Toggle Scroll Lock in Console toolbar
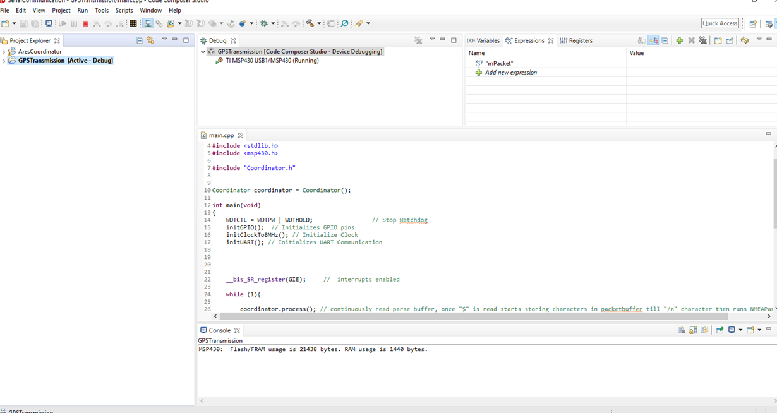The width and height of the screenshot is (777, 413). (693, 330)
